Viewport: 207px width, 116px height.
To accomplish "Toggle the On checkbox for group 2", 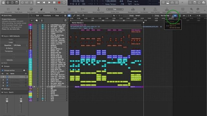I will point(7,80).
